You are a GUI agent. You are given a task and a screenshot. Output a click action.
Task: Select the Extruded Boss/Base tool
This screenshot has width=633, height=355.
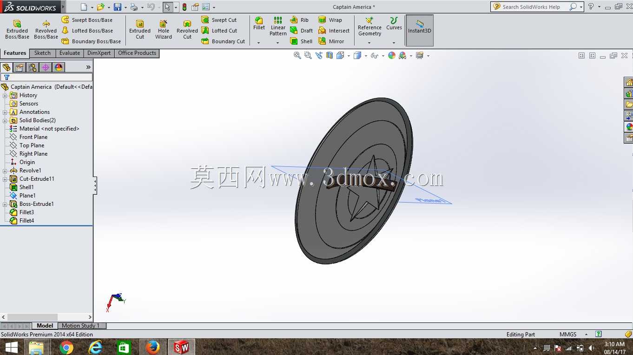coord(17,30)
